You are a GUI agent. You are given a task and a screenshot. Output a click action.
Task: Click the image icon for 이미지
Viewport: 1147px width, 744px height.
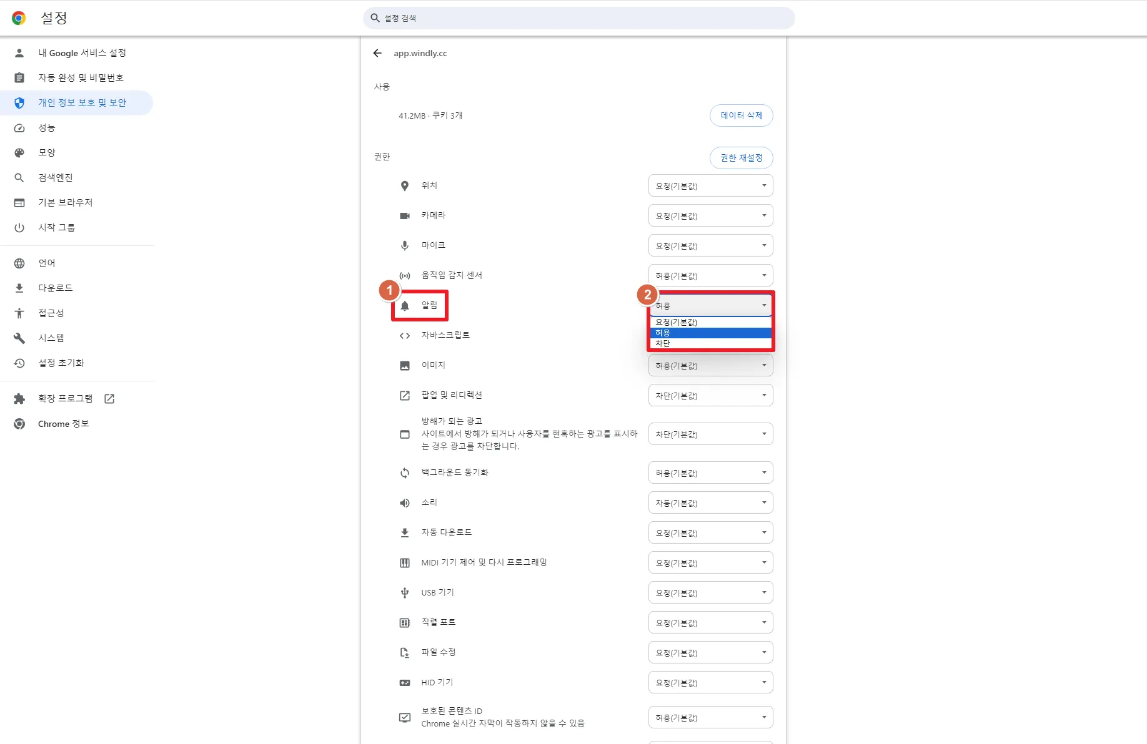405,366
